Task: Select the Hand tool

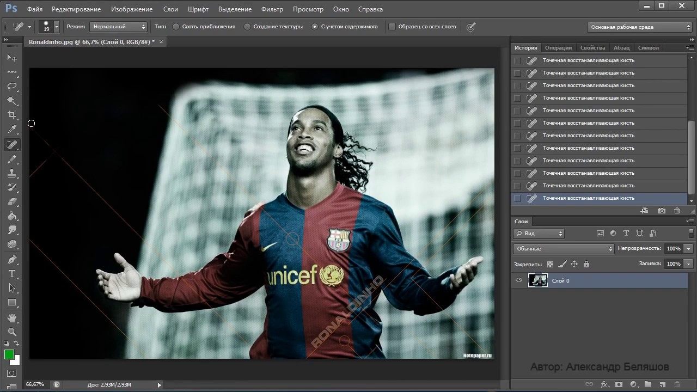Action: [x=12, y=318]
